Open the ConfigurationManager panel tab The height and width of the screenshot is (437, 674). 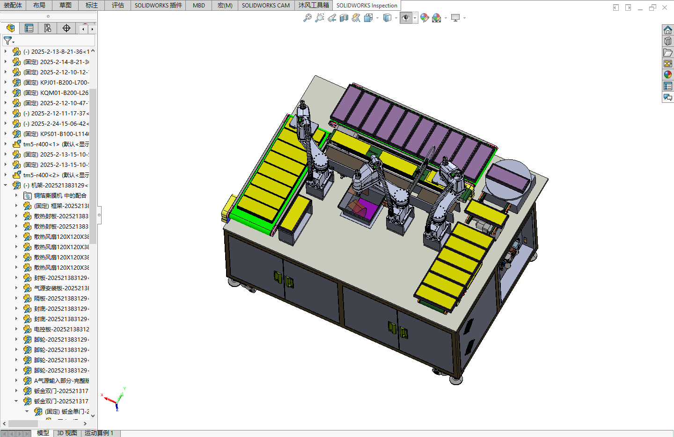tap(47, 28)
